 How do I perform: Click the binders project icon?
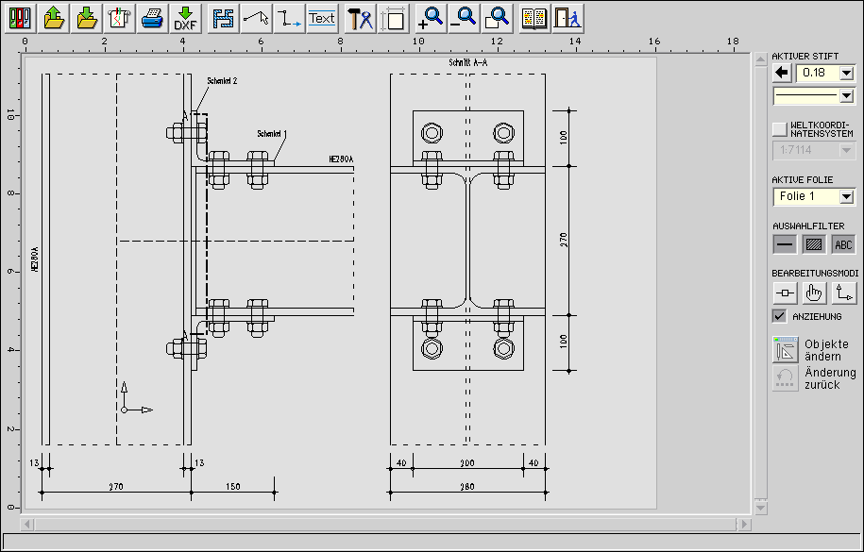[x=21, y=18]
